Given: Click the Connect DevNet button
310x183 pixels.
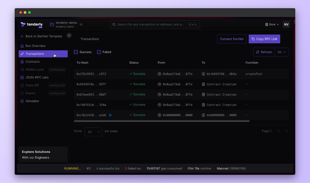Looking at the screenshot, I should pos(231,39).
